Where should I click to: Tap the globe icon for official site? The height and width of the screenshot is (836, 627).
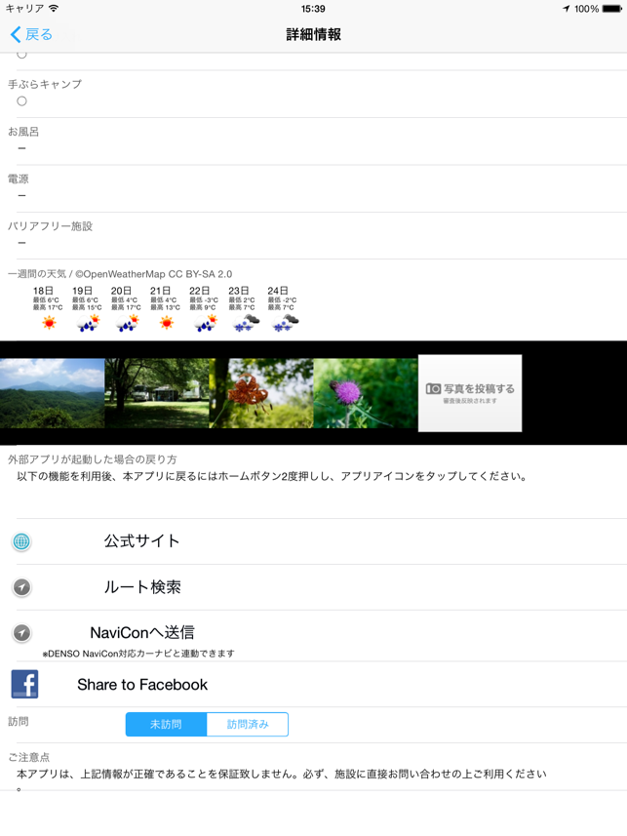tap(21, 541)
